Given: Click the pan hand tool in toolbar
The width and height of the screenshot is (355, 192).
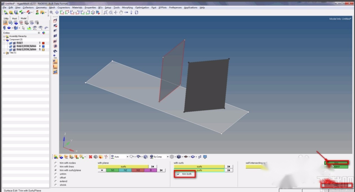Looking at the screenshot, I should point(121,12).
